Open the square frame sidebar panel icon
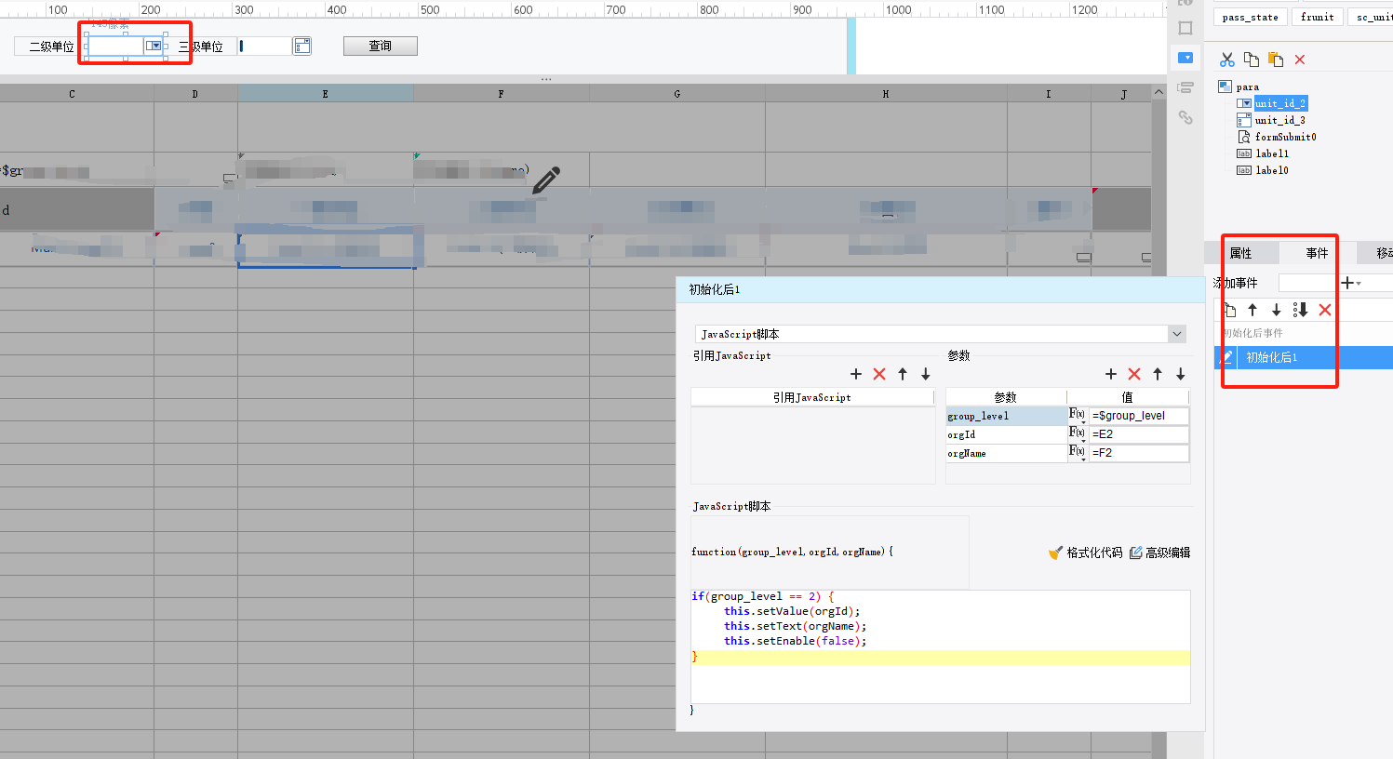Viewport: 1393px width, 759px height. click(x=1185, y=28)
